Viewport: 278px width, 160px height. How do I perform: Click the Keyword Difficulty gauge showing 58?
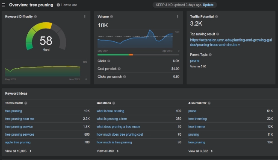point(46,36)
